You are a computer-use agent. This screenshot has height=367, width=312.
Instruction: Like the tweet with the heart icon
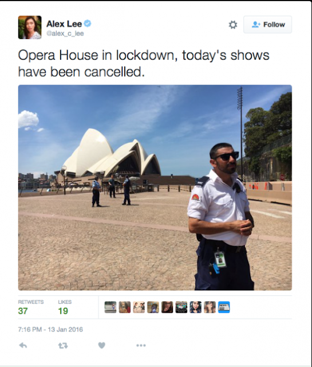pos(102,345)
